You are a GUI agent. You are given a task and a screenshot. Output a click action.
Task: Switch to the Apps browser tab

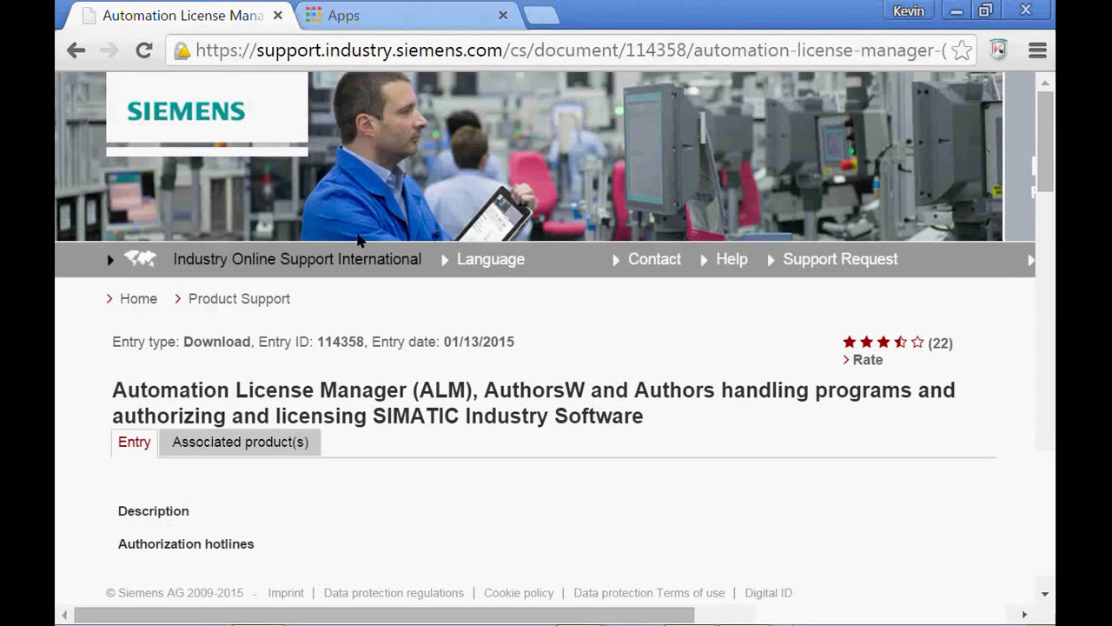point(407,15)
